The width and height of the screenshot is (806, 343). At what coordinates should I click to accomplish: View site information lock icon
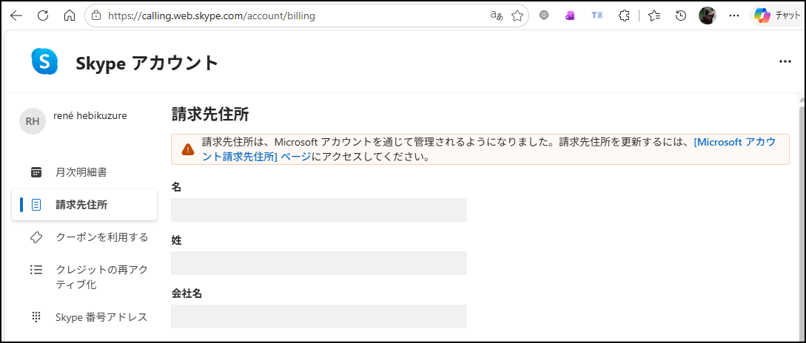pyautogui.click(x=95, y=16)
